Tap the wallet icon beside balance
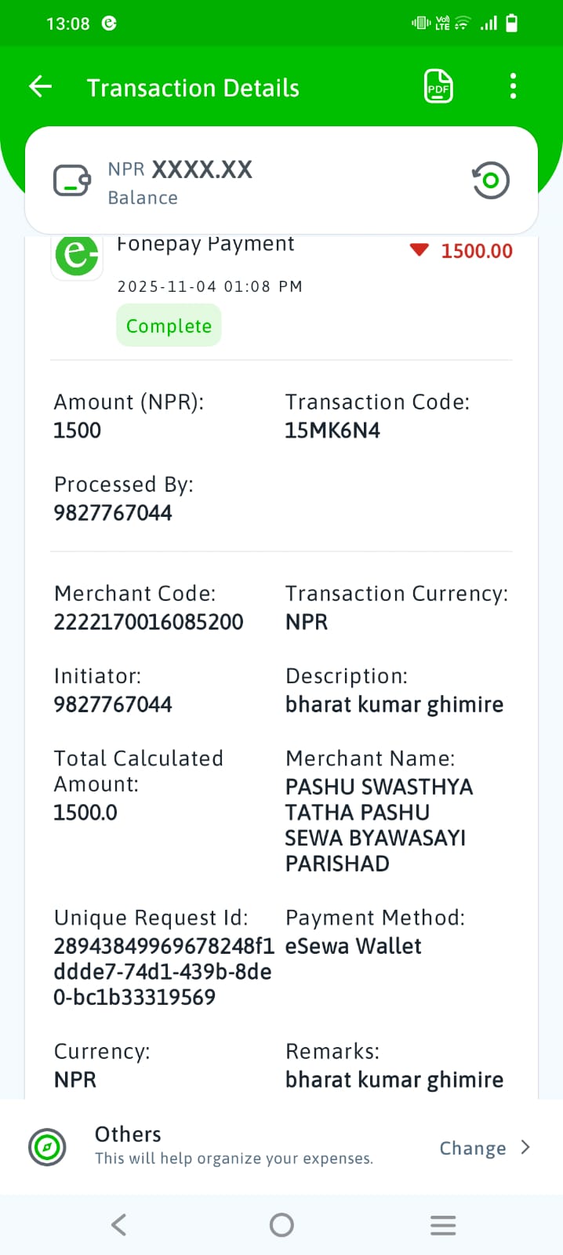563x1255 pixels. [72, 181]
